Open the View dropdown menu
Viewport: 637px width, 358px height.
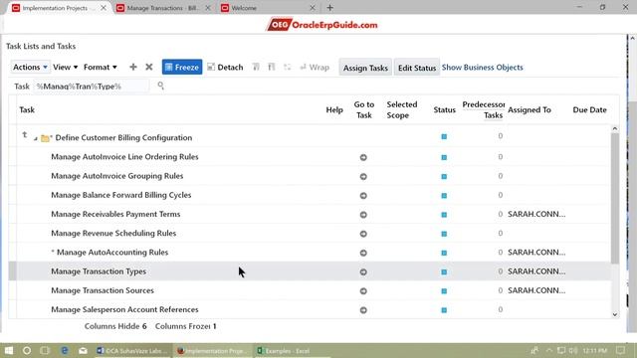[x=65, y=67]
